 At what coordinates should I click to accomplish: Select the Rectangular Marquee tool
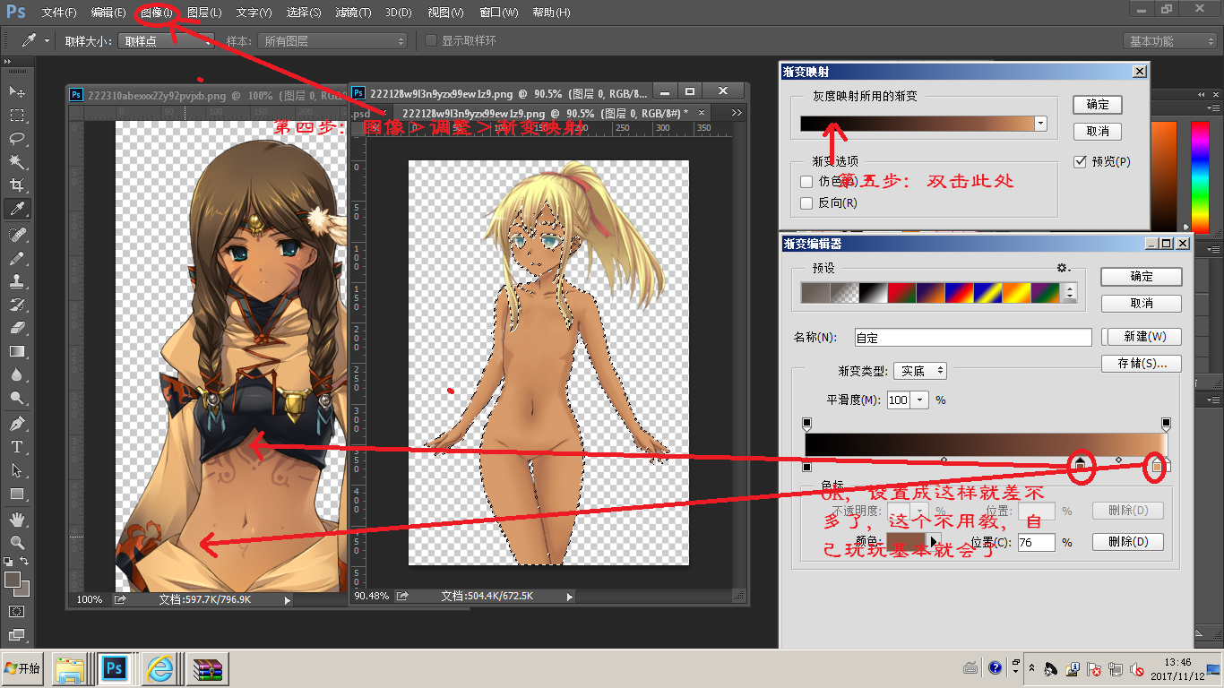(x=17, y=115)
